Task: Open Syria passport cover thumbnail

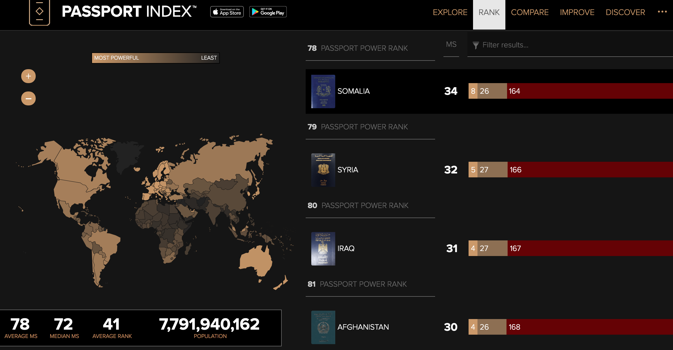Action: (323, 170)
